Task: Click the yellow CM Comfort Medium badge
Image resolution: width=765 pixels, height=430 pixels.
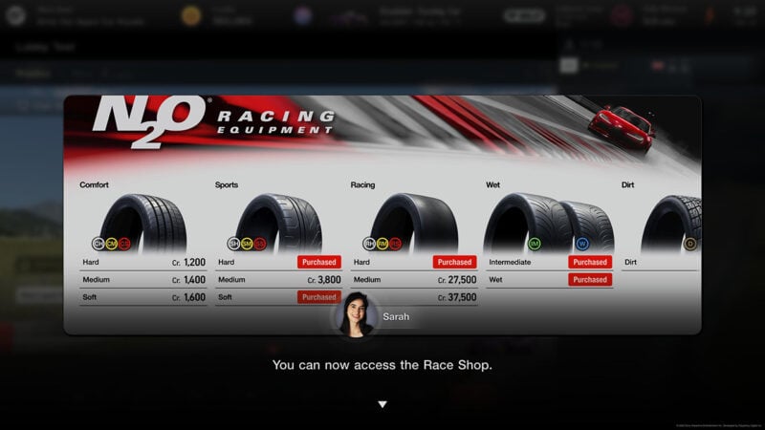Action: 111,244
